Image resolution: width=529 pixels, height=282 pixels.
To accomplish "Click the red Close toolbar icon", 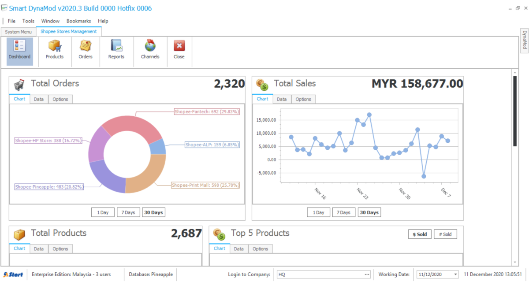I will pyautogui.click(x=179, y=45).
